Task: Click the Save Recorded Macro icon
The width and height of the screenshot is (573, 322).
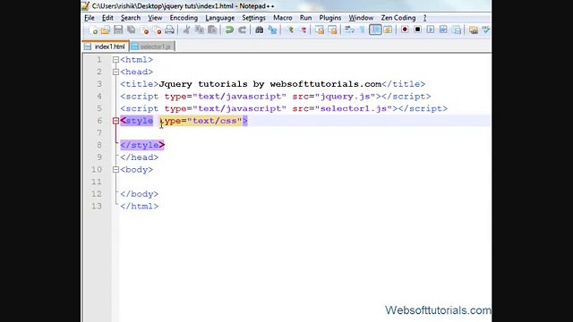Action: (457, 30)
